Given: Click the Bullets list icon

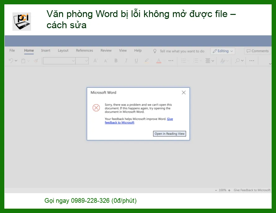Looking at the screenshot, I should click(183, 61).
